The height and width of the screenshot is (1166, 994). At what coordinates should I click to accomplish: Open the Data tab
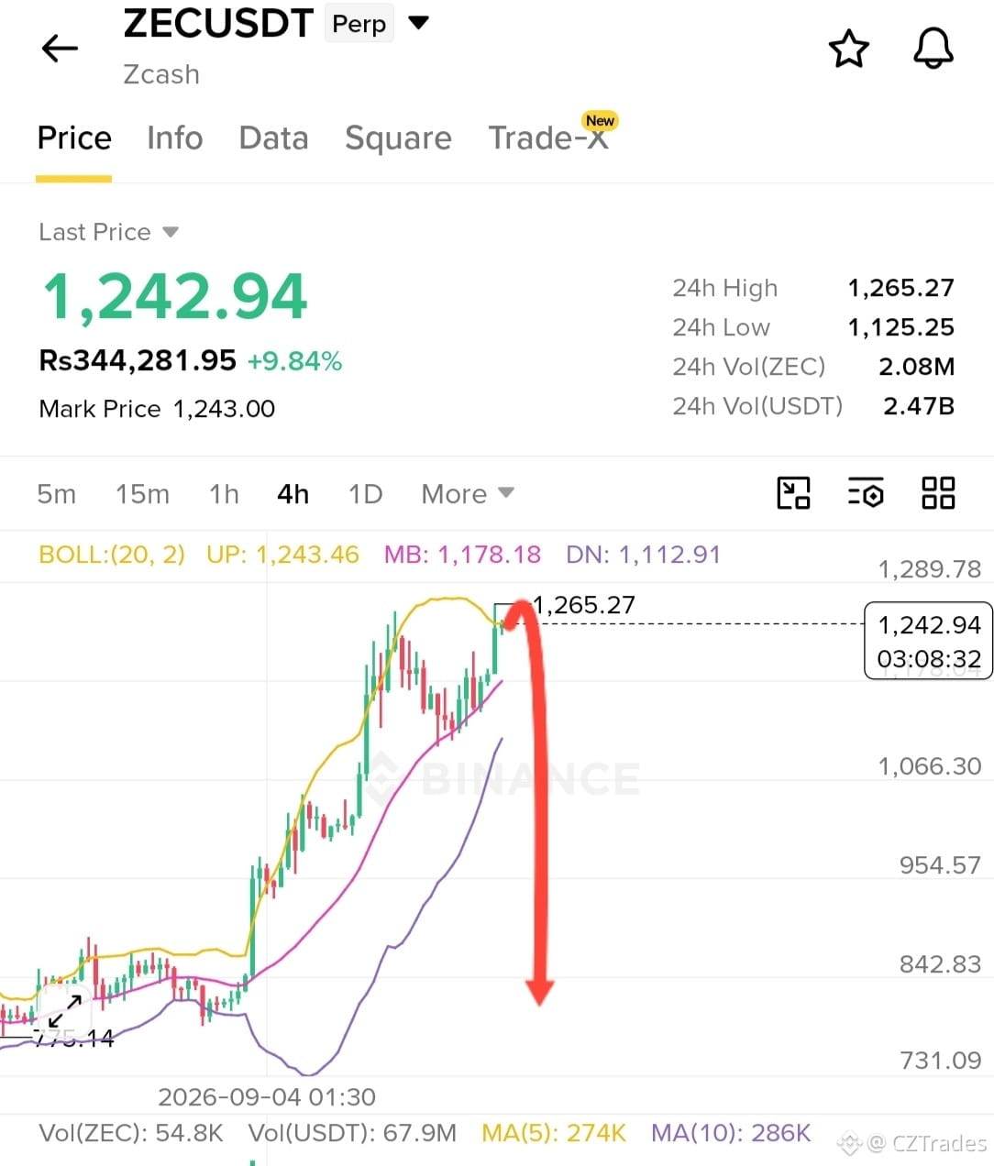(273, 138)
